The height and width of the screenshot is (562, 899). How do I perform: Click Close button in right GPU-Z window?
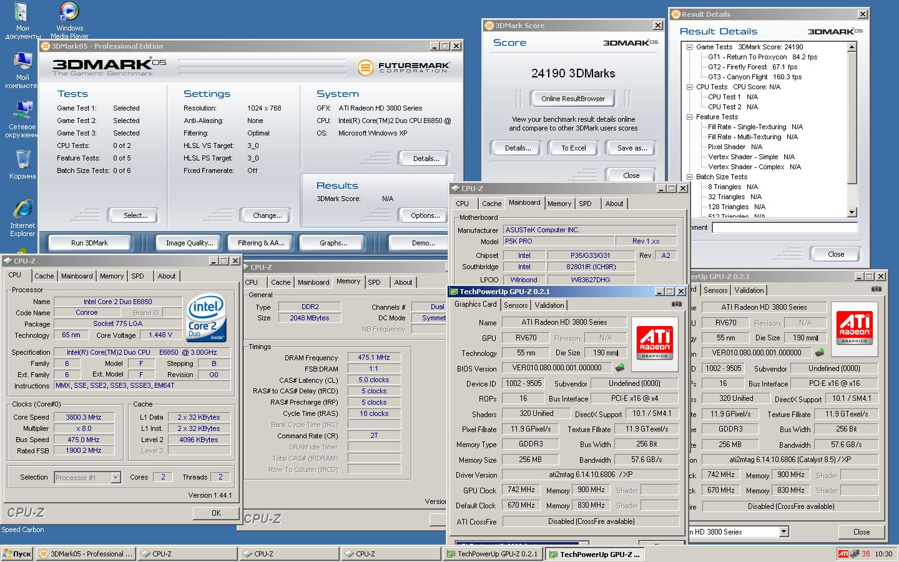862,532
